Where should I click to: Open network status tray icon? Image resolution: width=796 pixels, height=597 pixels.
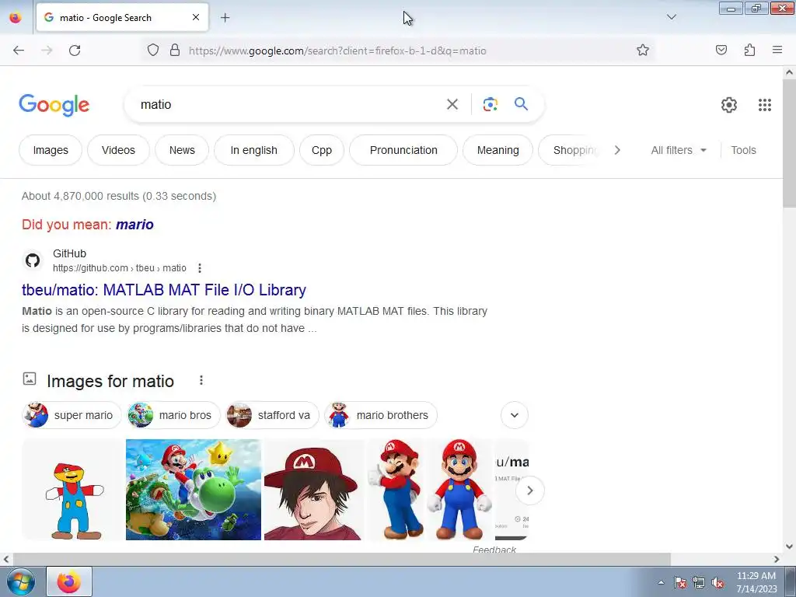coord(699,582)
